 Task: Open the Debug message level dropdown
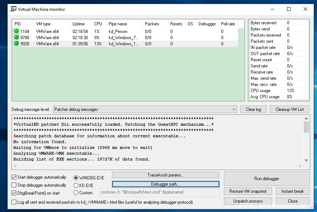pos(145,109)
